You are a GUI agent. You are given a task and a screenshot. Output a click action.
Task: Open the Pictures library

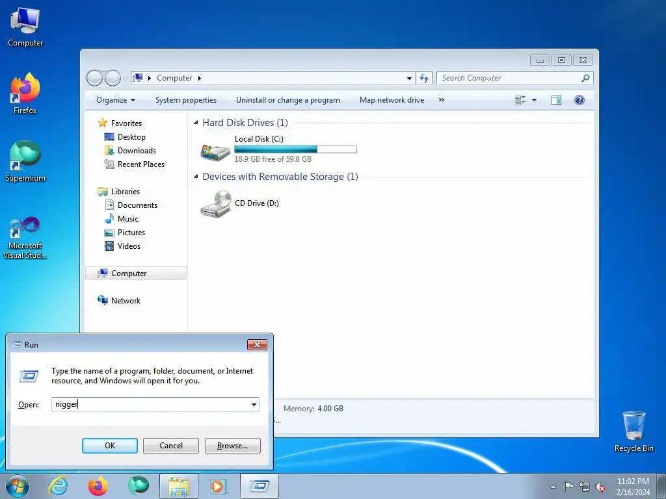point(131,233)
